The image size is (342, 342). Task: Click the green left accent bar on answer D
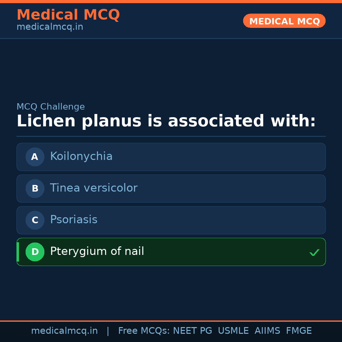[17, 252]
